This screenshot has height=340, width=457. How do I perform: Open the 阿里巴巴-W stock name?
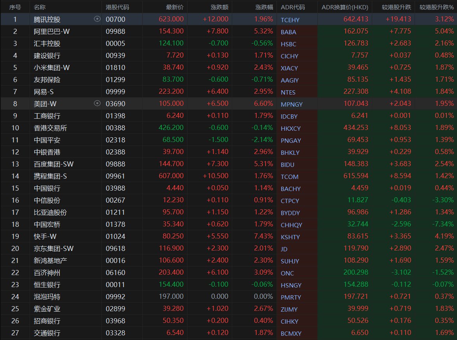tap(52, 32)
